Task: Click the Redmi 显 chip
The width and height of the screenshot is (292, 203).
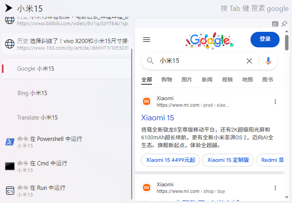Action: [270, 160]
